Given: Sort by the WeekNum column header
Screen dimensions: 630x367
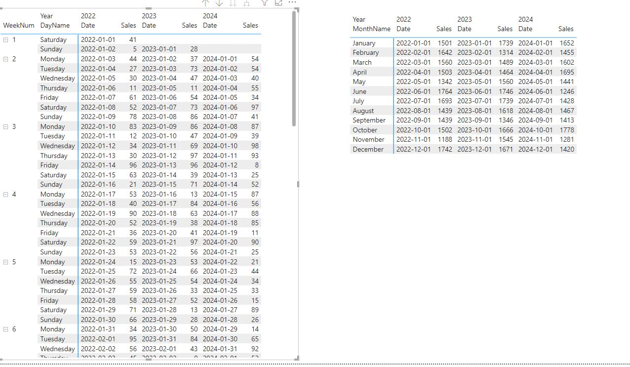Looking at the screenshot, I should [x=19, y=25].
